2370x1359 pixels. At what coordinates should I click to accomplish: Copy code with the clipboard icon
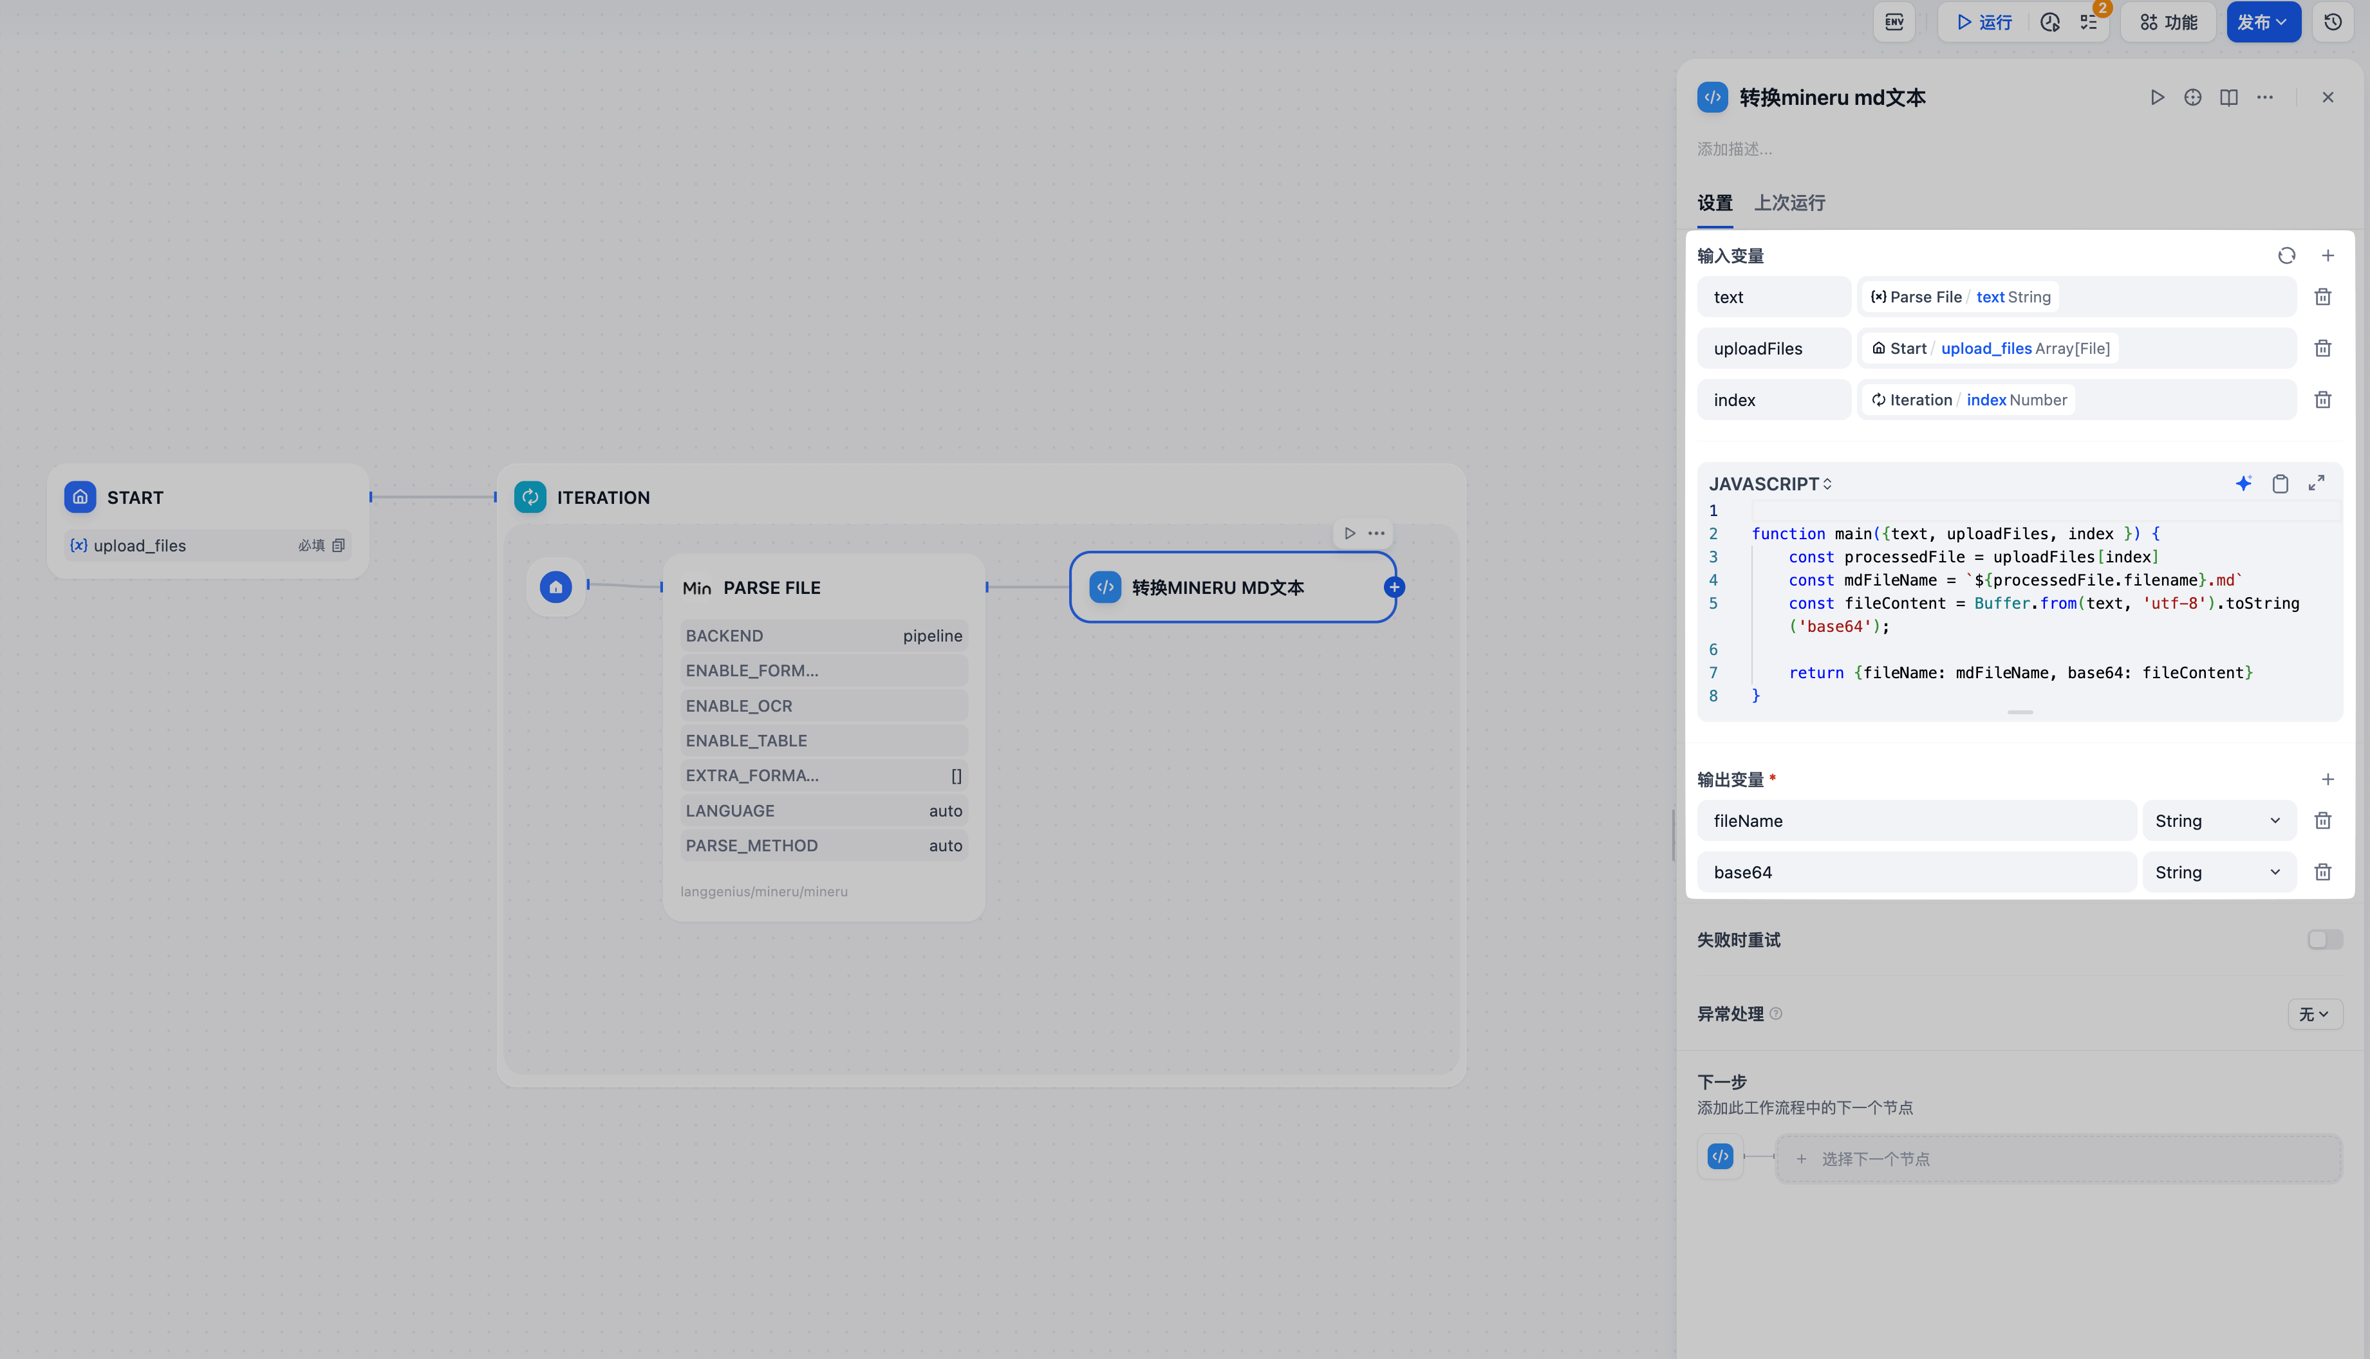[2279, 483]
